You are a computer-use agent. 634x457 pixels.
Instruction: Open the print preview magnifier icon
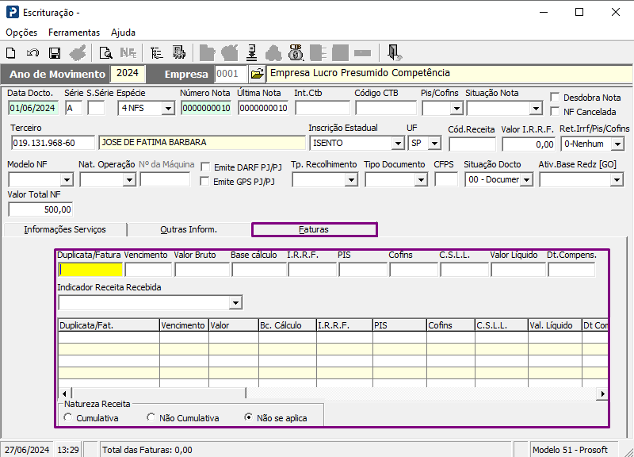[x=105, y=53]
